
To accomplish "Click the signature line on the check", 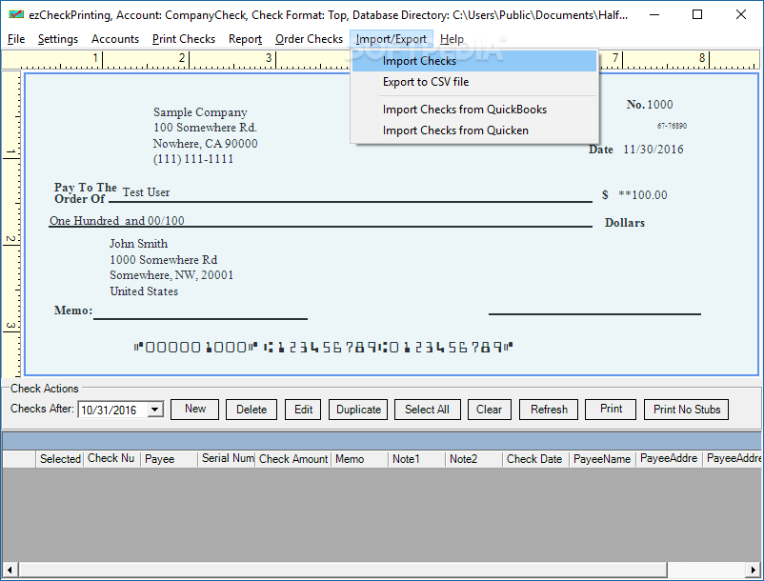I will (594, 314).
